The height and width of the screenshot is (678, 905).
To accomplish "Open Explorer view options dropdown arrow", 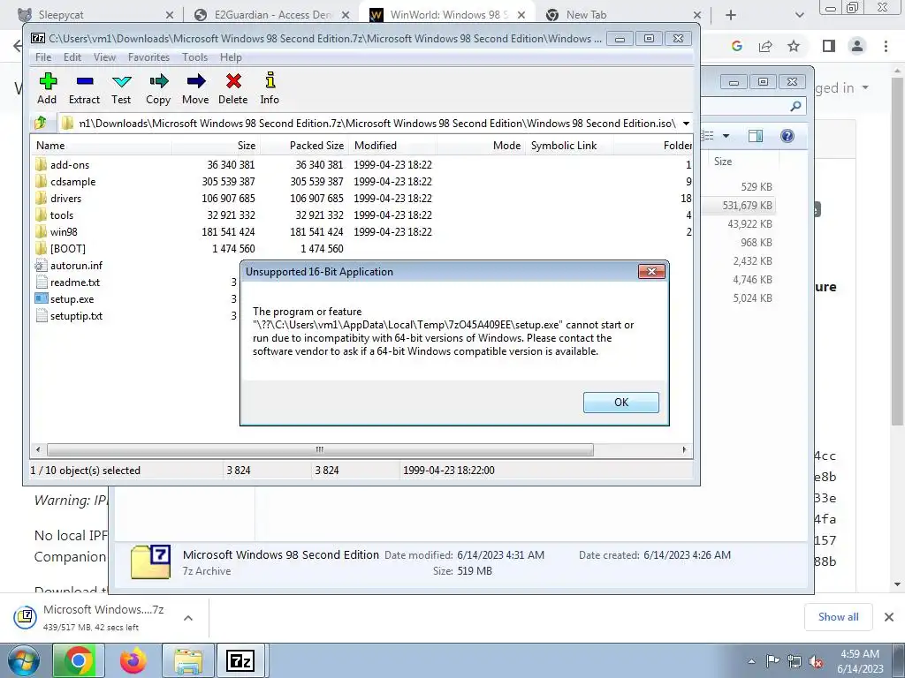I will pos(726,136).
